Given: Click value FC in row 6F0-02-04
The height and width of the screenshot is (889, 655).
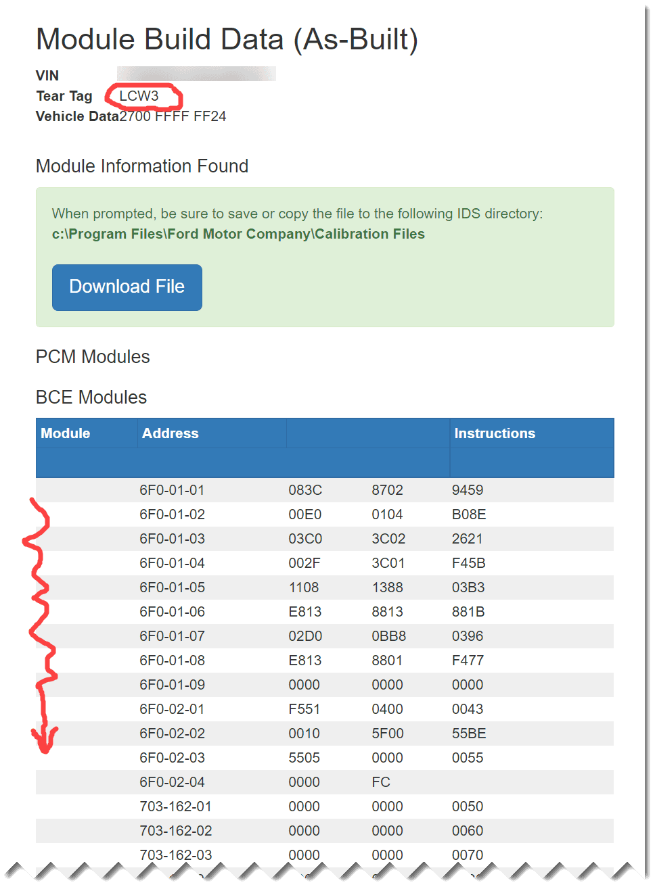Looking at the screenshot, I should click(381, 782).
